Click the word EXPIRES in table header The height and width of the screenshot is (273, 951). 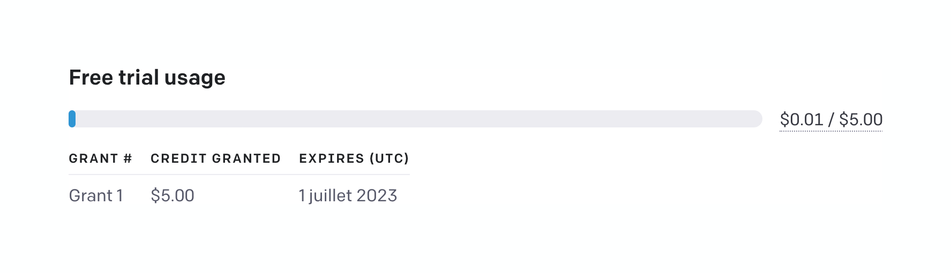coord(331,158)
